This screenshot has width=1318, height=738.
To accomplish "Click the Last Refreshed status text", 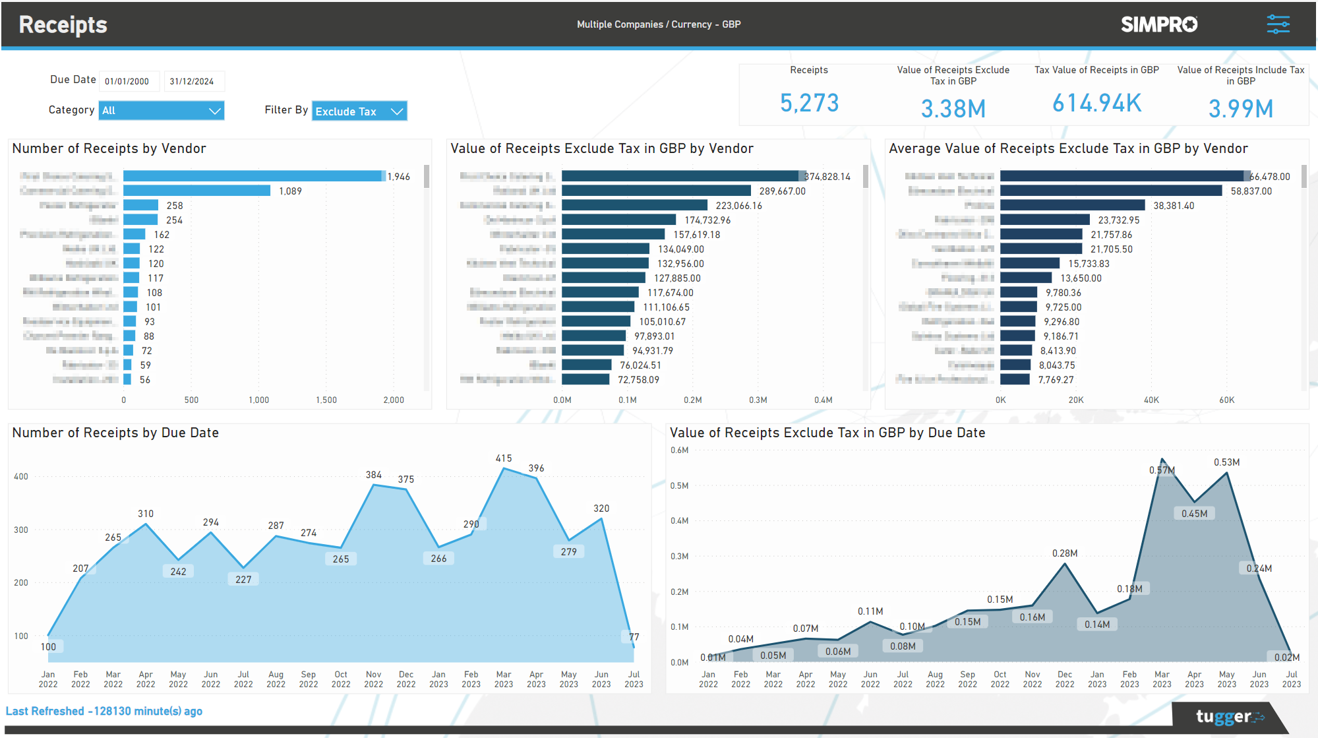I will pos(104,711).
